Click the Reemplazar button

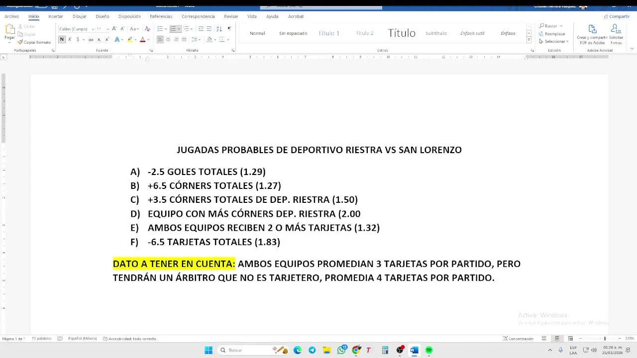[x=552, y=34]
